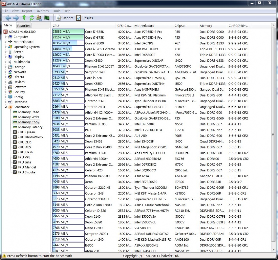Expand the Storage tree node
278x260 pixels.
coord(6,67)
